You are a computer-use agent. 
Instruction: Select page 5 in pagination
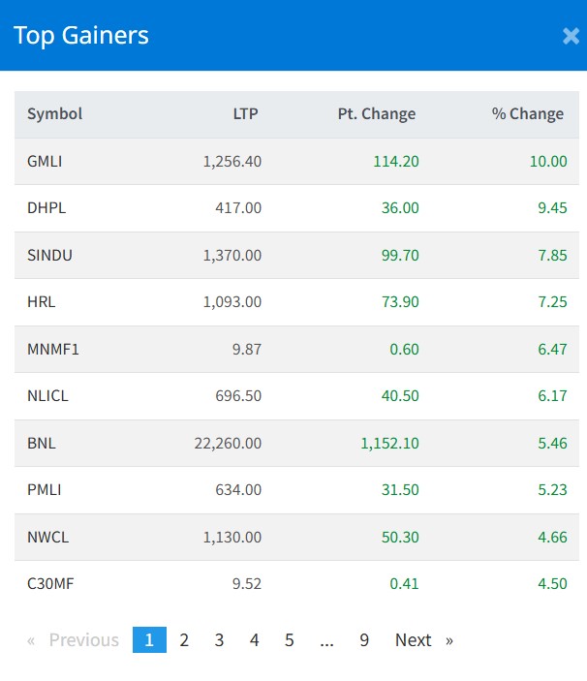click(x=290, y=640)
